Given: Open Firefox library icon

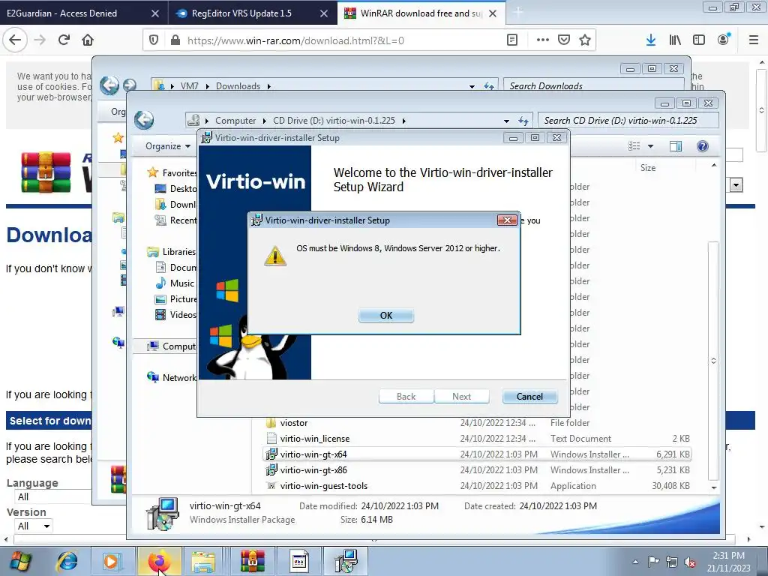Looking at the screenshot, I should (x=675, y=40).
